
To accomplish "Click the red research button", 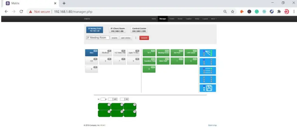I will (x=144, y=38).
